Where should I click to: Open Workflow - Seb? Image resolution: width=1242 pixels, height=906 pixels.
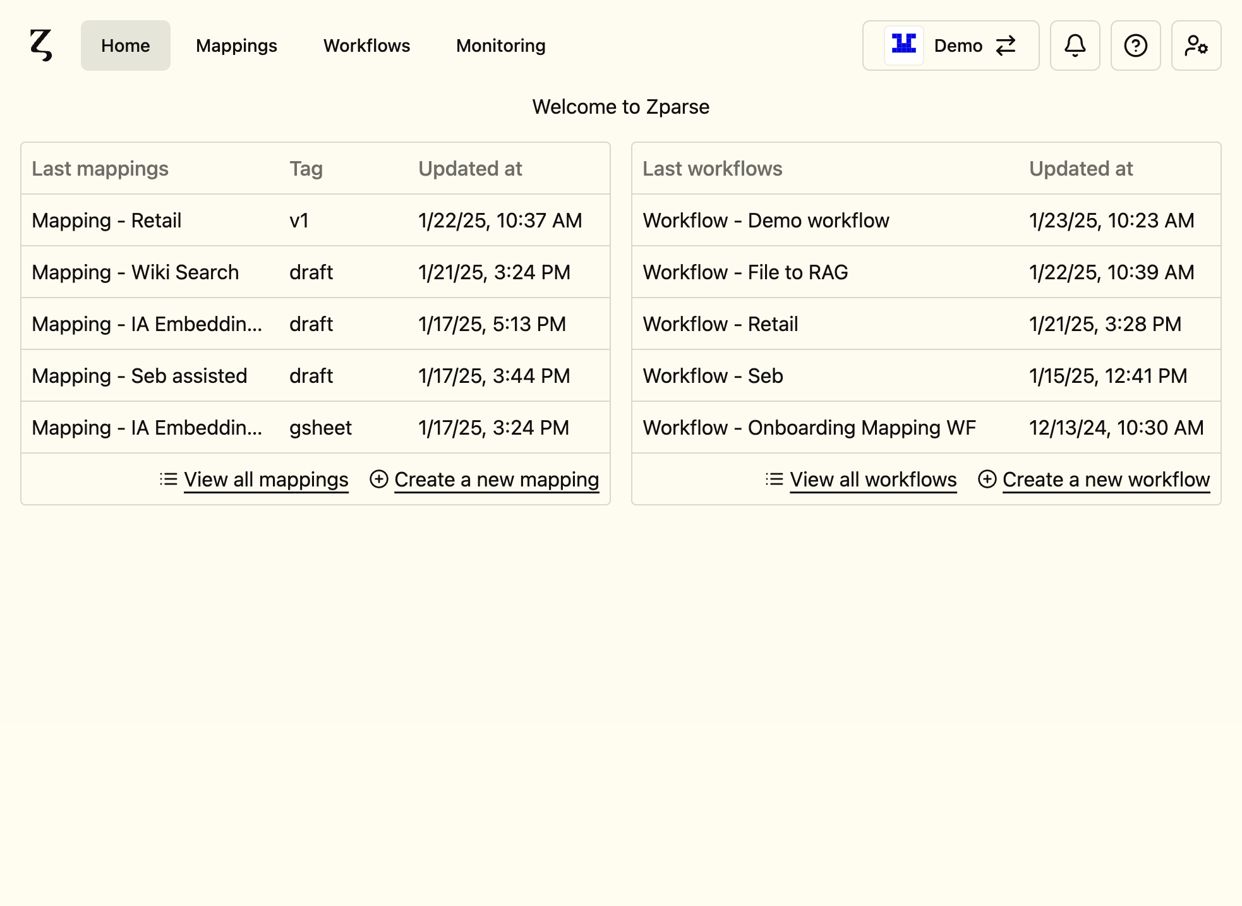(x=926, y=376)
